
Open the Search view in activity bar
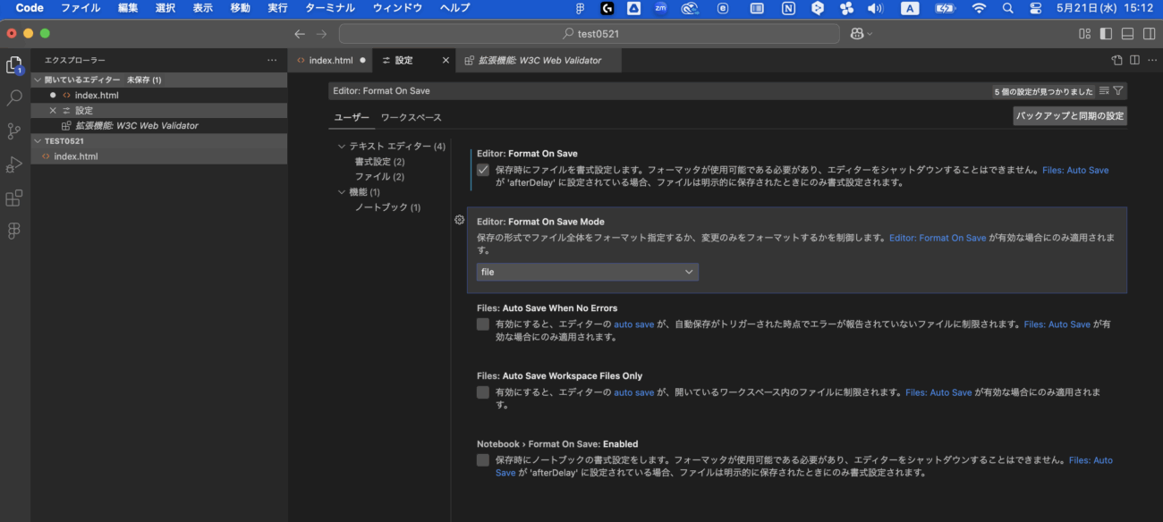(14, 97)
